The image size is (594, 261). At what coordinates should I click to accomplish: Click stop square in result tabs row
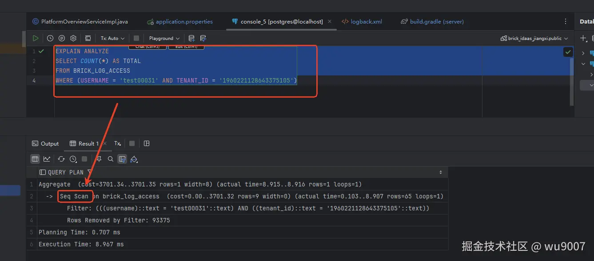point(132,143)
